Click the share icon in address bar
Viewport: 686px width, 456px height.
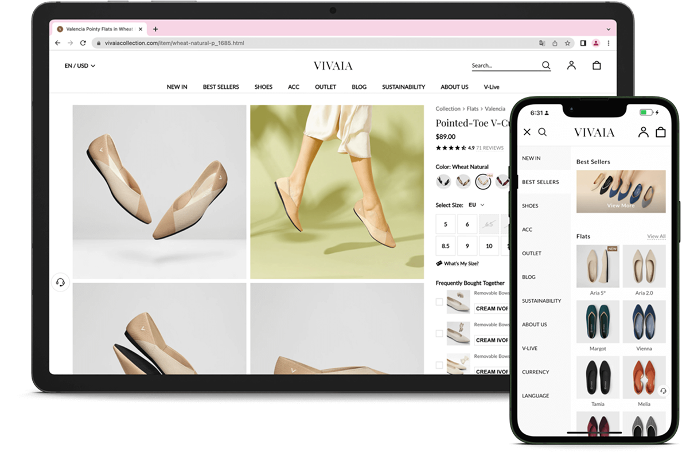(555, 43)
